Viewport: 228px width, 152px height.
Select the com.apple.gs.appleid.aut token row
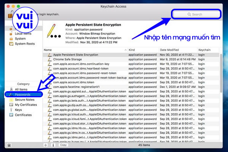131,92
